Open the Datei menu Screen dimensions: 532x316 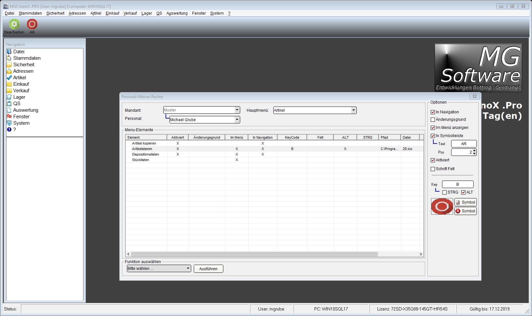point(9,13)
